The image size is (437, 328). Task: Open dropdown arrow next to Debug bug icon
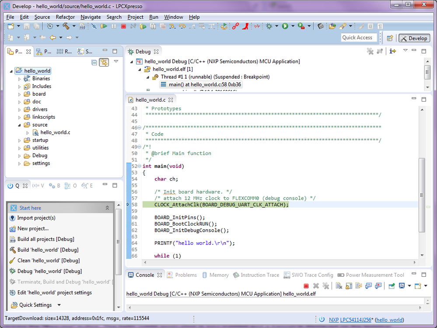coord(277,26)
